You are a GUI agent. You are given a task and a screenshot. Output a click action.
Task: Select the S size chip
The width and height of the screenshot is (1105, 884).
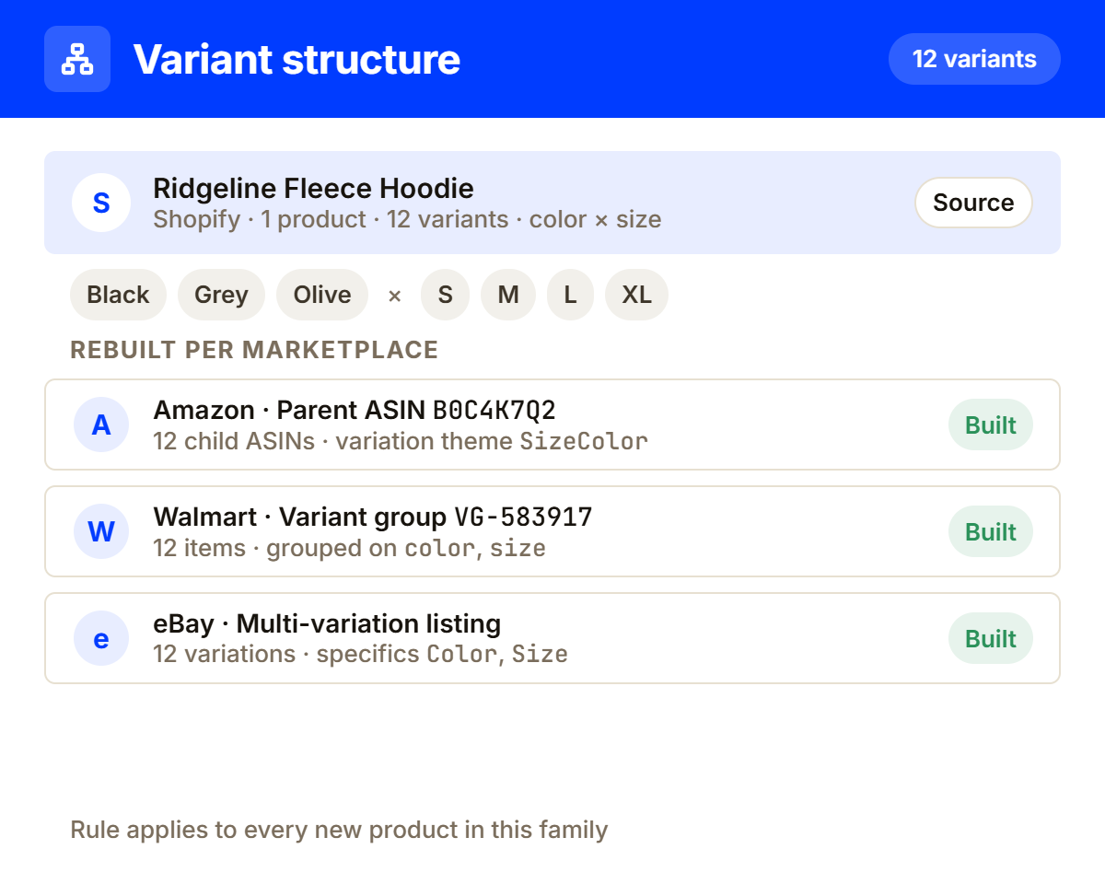[446, 295]
